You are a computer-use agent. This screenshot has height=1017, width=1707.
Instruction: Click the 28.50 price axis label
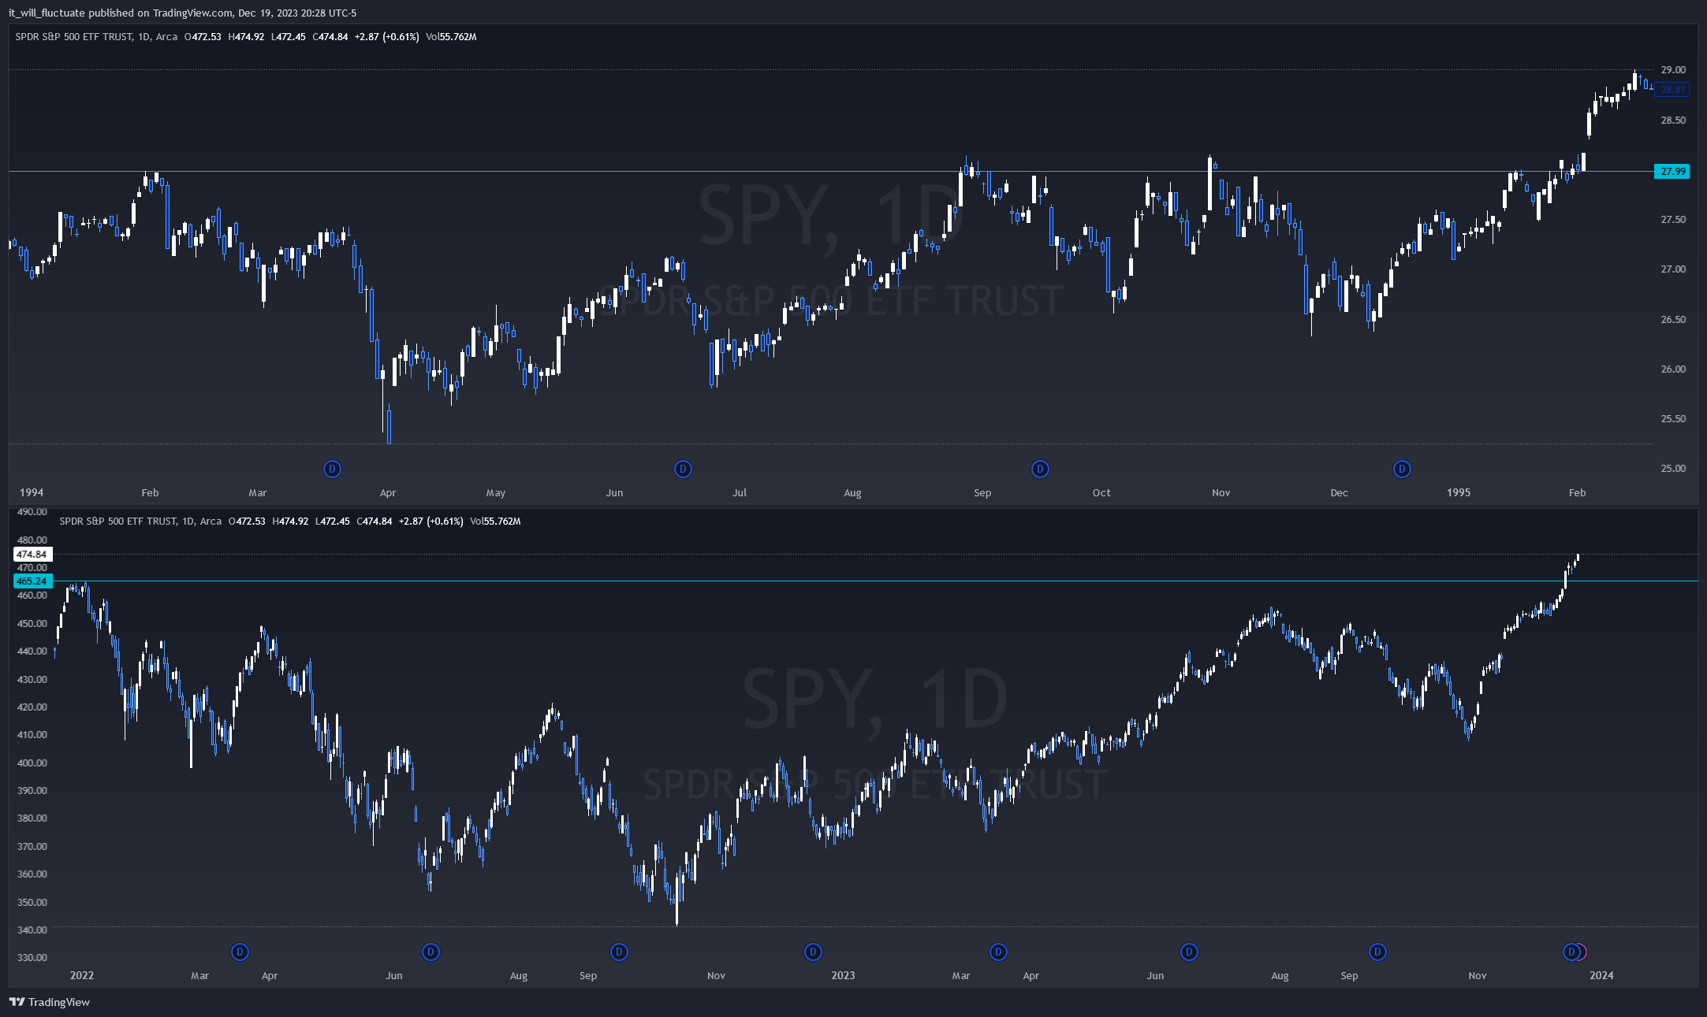1673,121
